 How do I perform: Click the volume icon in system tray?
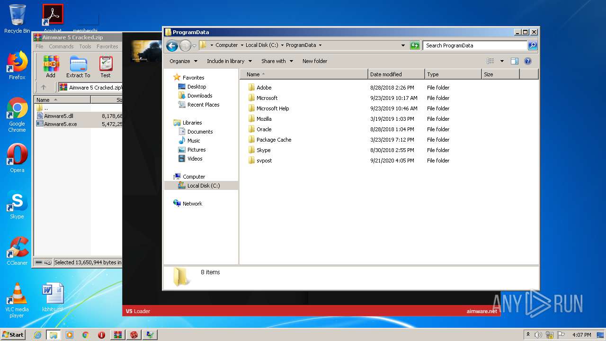coord(538,335)
